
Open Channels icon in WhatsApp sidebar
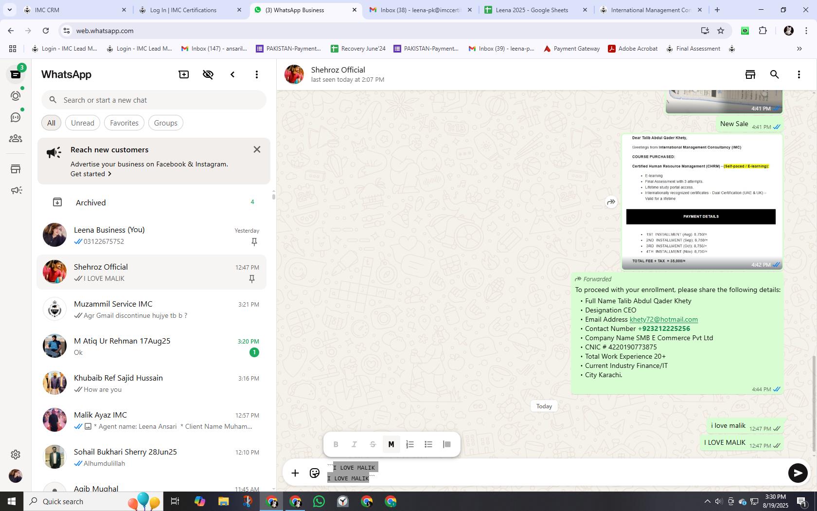[16, 117]
